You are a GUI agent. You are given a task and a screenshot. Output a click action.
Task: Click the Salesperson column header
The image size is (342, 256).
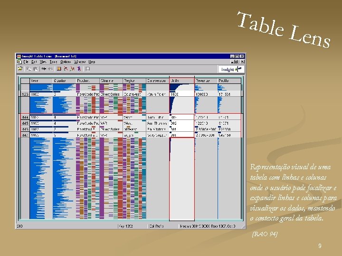pos(158,81)
